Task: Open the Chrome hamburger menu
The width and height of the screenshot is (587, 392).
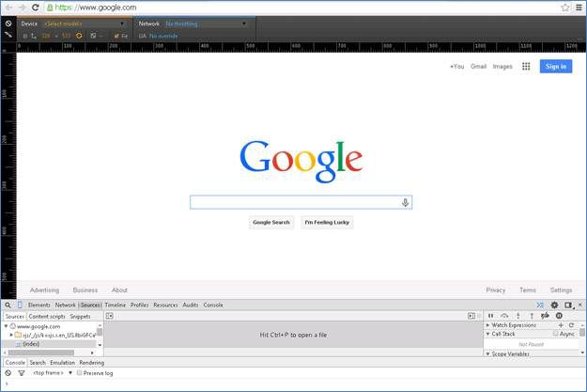Action: [579, 8]
